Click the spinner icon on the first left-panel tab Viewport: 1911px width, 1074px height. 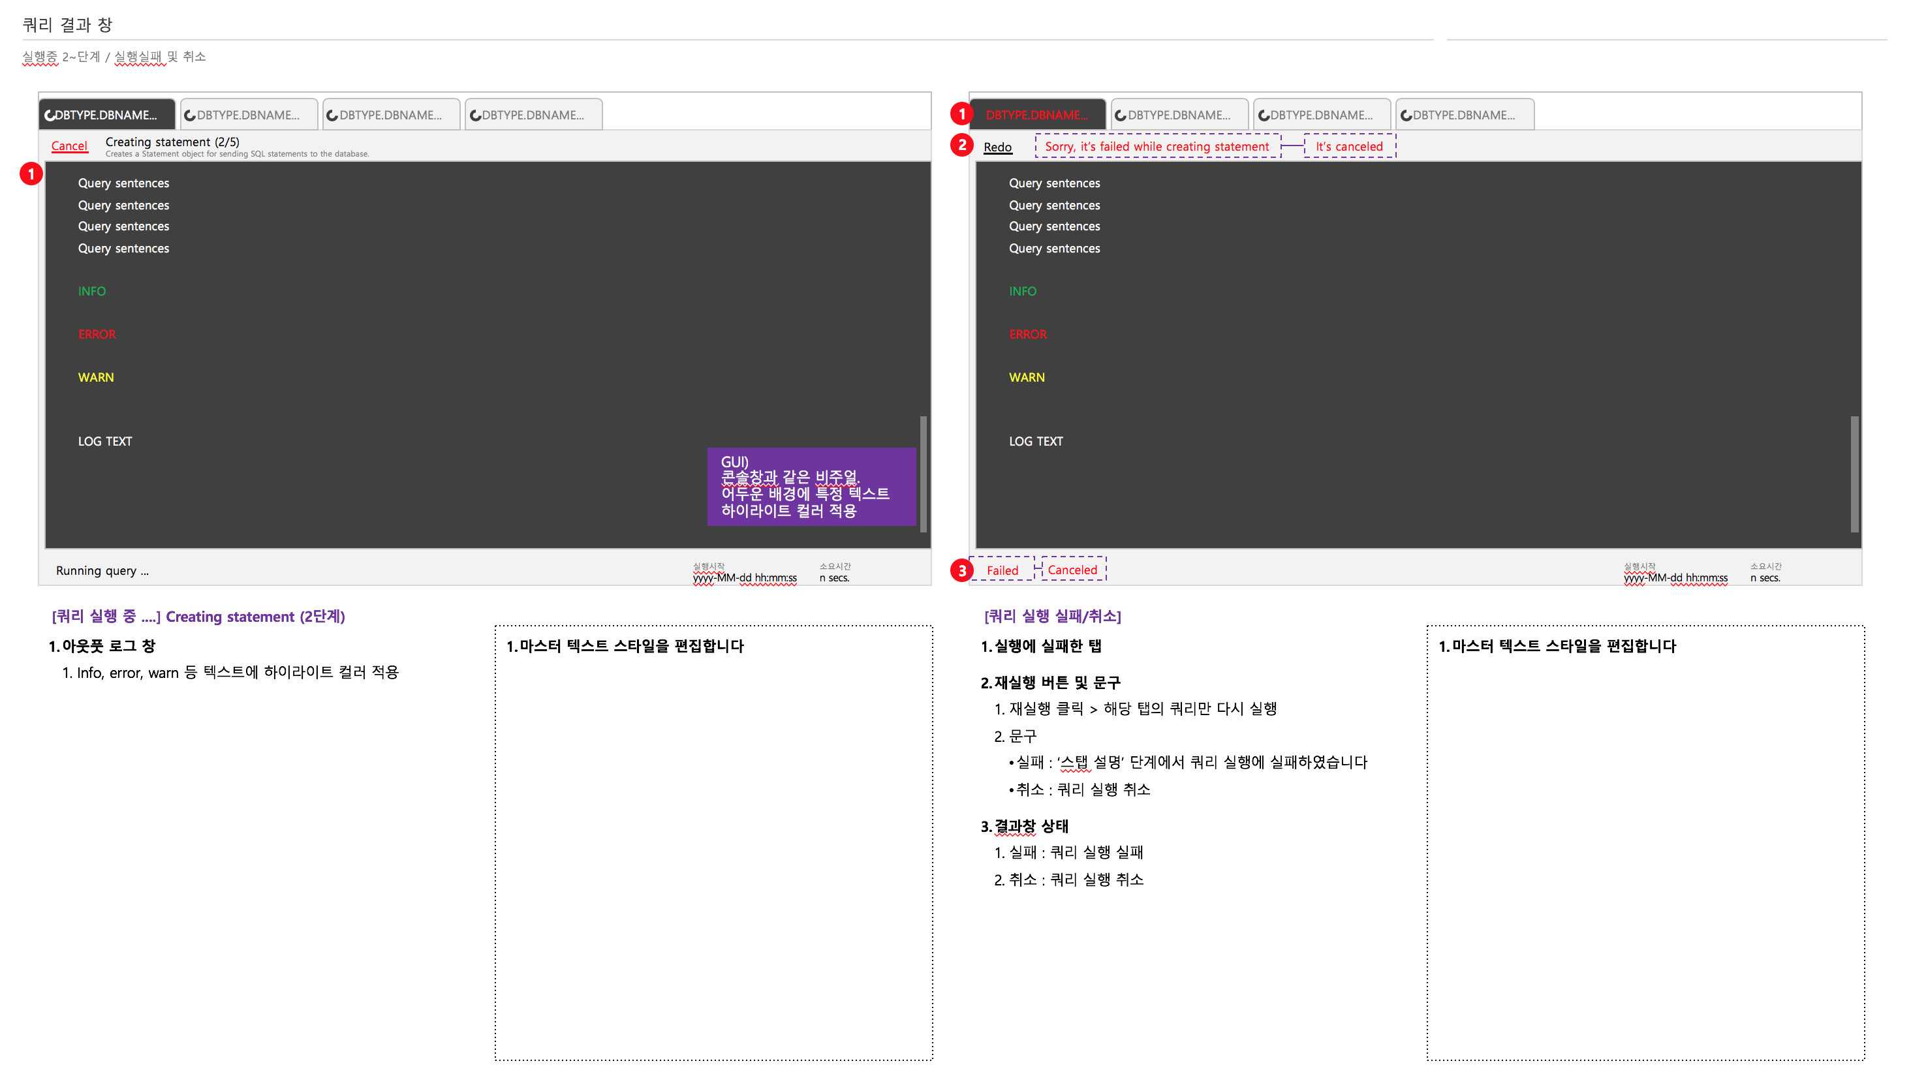(49, 114)
